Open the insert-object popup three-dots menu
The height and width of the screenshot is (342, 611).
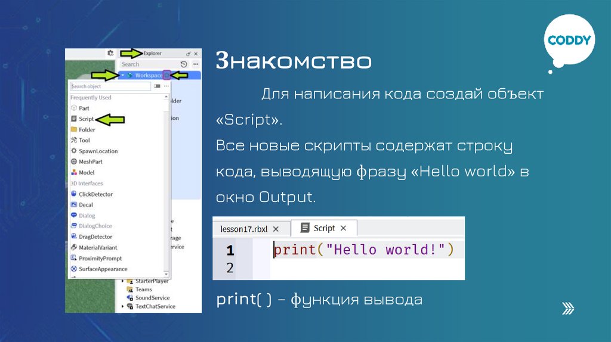(166, 86)
